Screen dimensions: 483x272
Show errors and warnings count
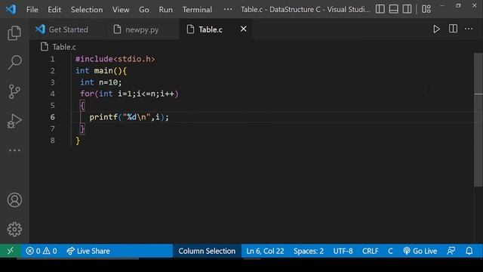42,251
